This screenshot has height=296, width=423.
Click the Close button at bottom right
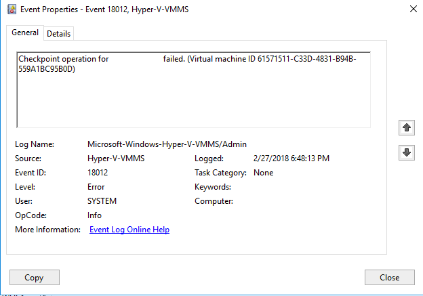[x=389, y=277]
